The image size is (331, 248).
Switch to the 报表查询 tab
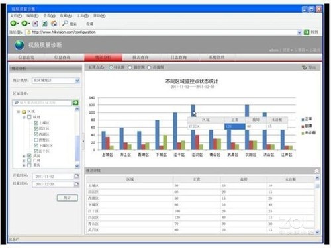(140, 57)
